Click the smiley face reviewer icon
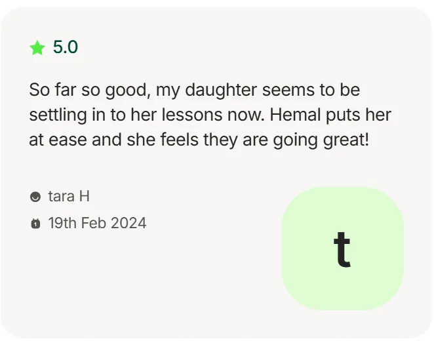 click(35, 197)
